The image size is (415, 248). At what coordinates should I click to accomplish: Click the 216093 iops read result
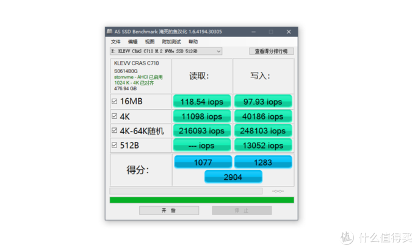202,130
